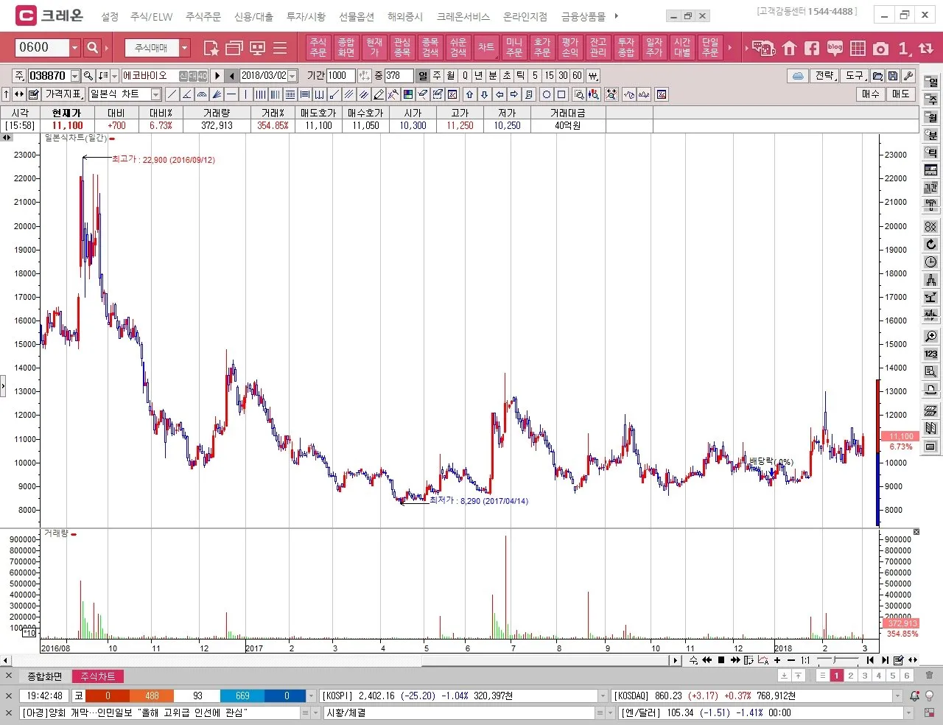Screen dimensions: 943x725
Task: Open the 0600 screen number dropdown
Action: [74, 48]
